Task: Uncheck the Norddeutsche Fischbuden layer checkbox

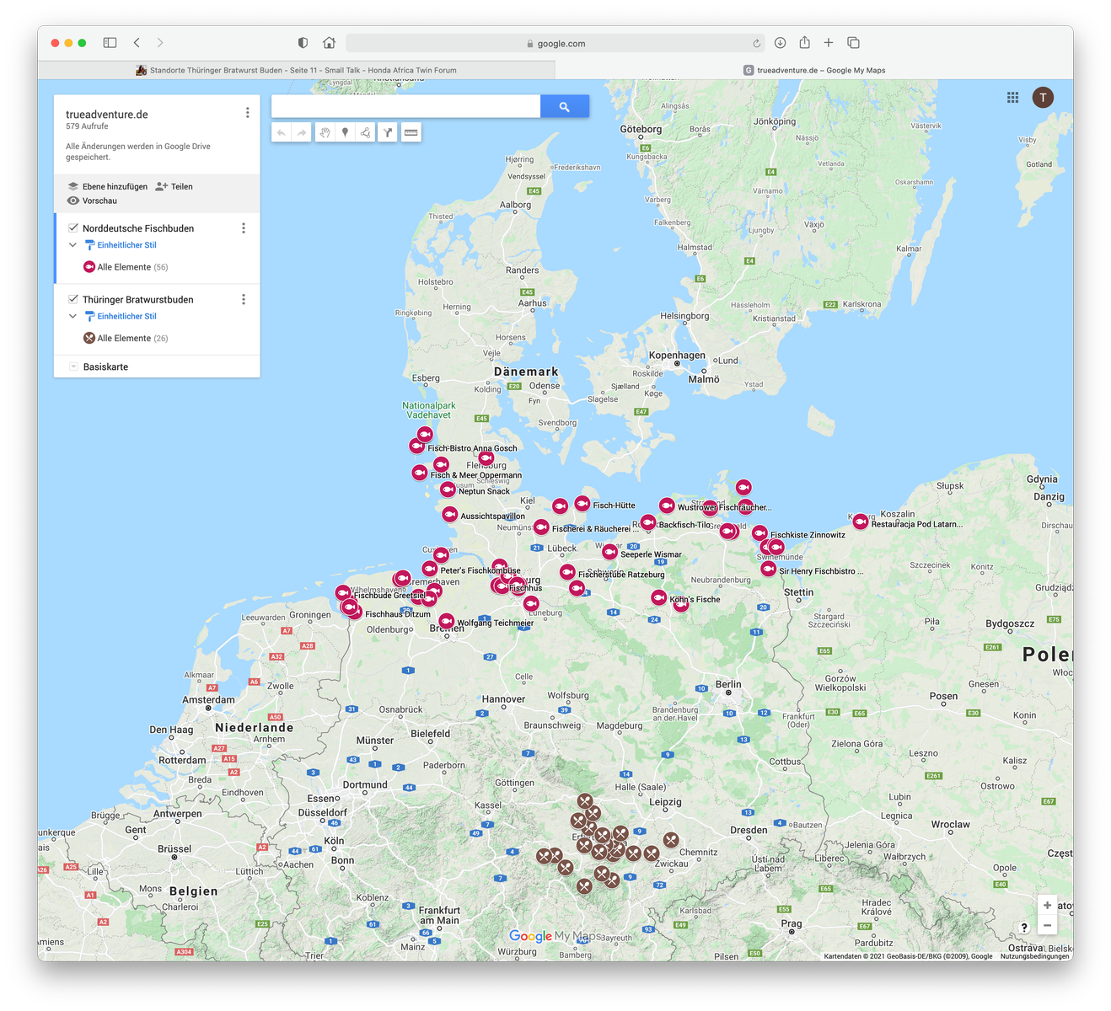Action: 73,228
